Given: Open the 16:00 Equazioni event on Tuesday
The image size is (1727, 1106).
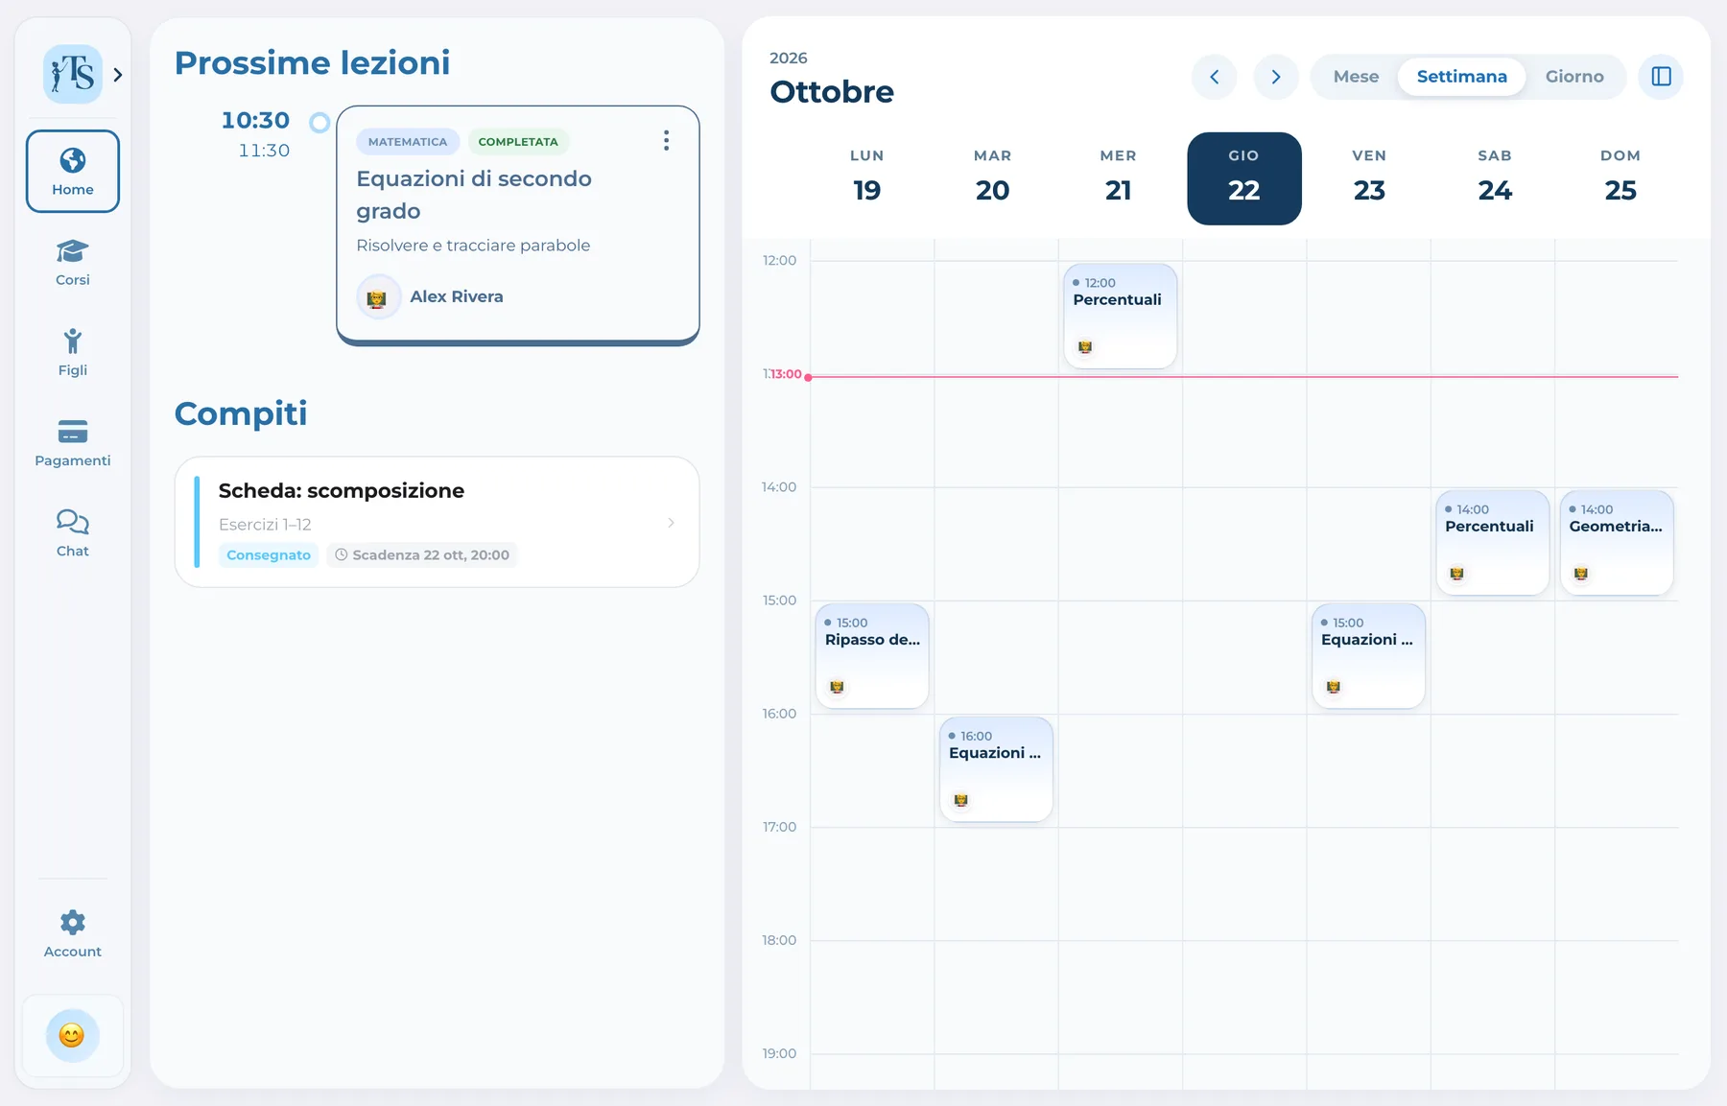Looking at the screenshot, I should click(996, 769).
